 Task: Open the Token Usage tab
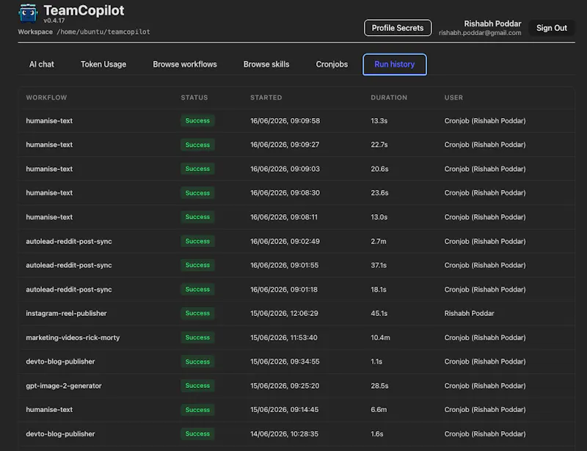(x=103, y=65)
